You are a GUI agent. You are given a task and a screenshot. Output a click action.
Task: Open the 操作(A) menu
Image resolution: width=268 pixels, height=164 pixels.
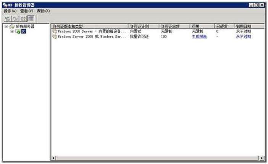[10, 11]
